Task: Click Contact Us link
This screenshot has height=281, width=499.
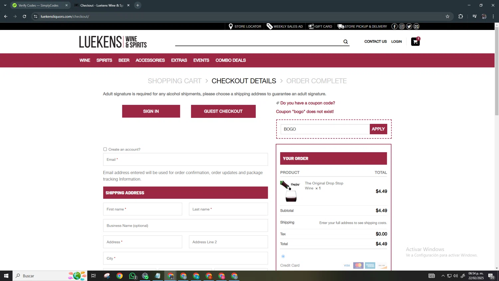Action: click(x=375, y=42)
